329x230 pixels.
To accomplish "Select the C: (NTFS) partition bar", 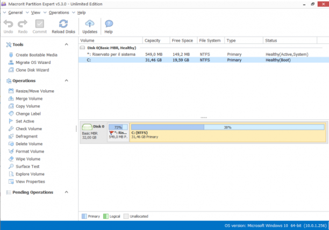I will (227, 132).
